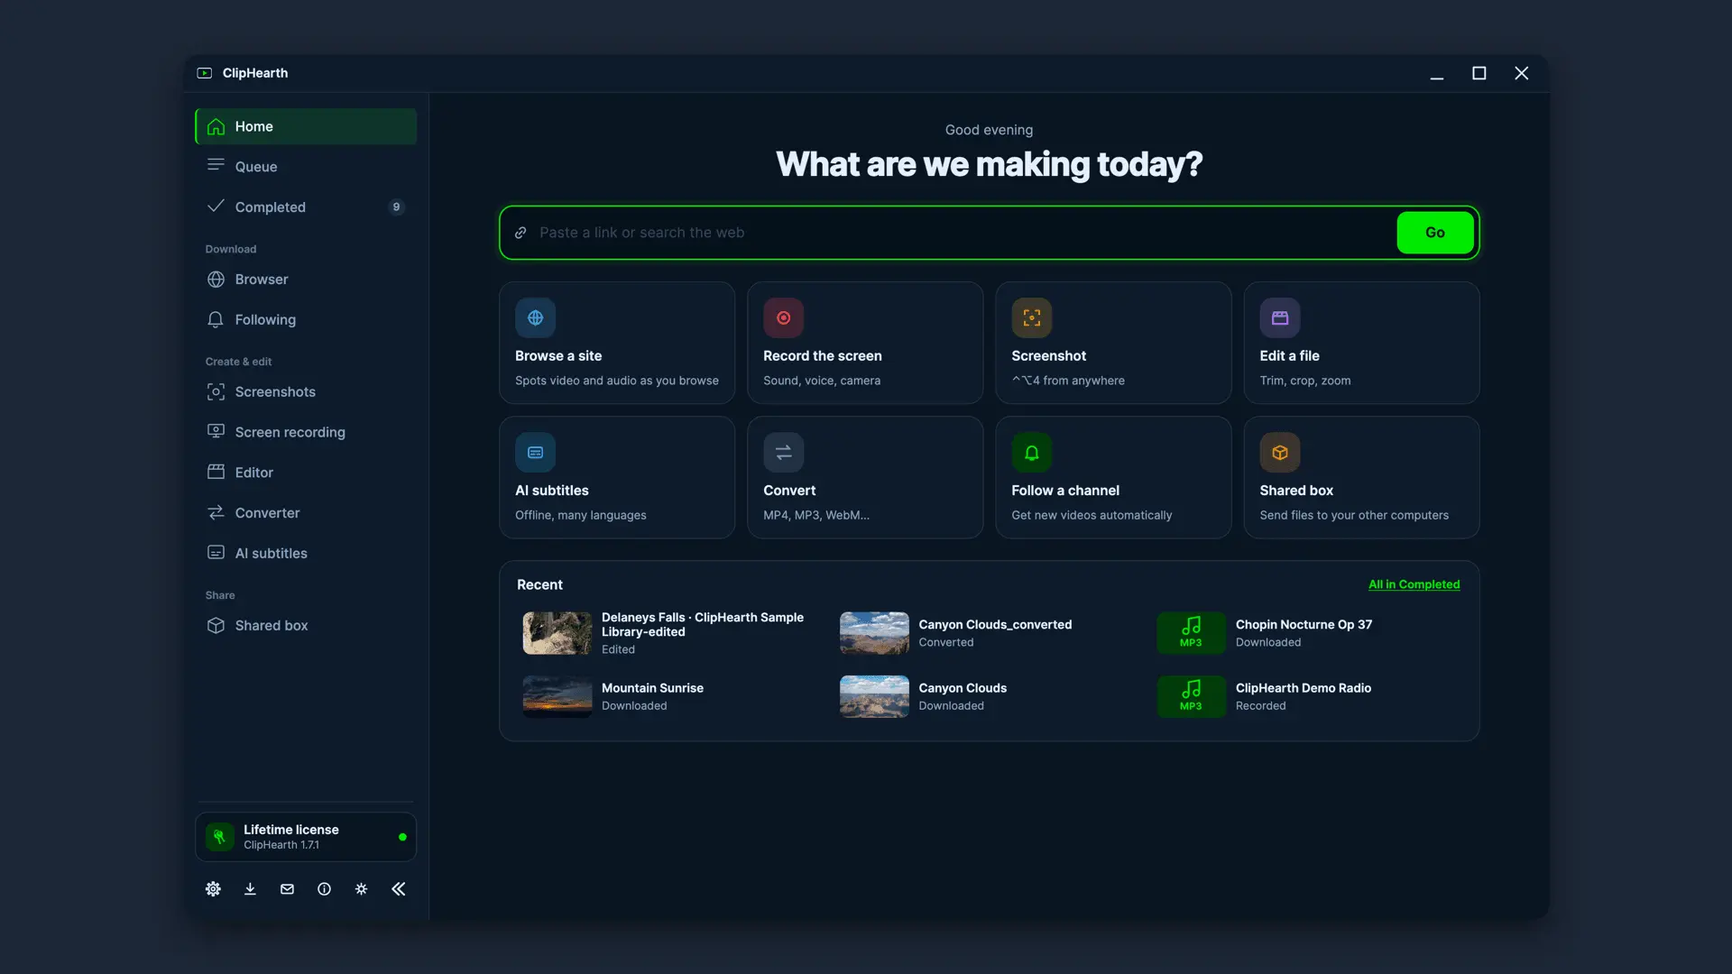Go to Screenshots in the sidebar
The height and width of the screenshot is (974, 1732).
coord(306,392)
